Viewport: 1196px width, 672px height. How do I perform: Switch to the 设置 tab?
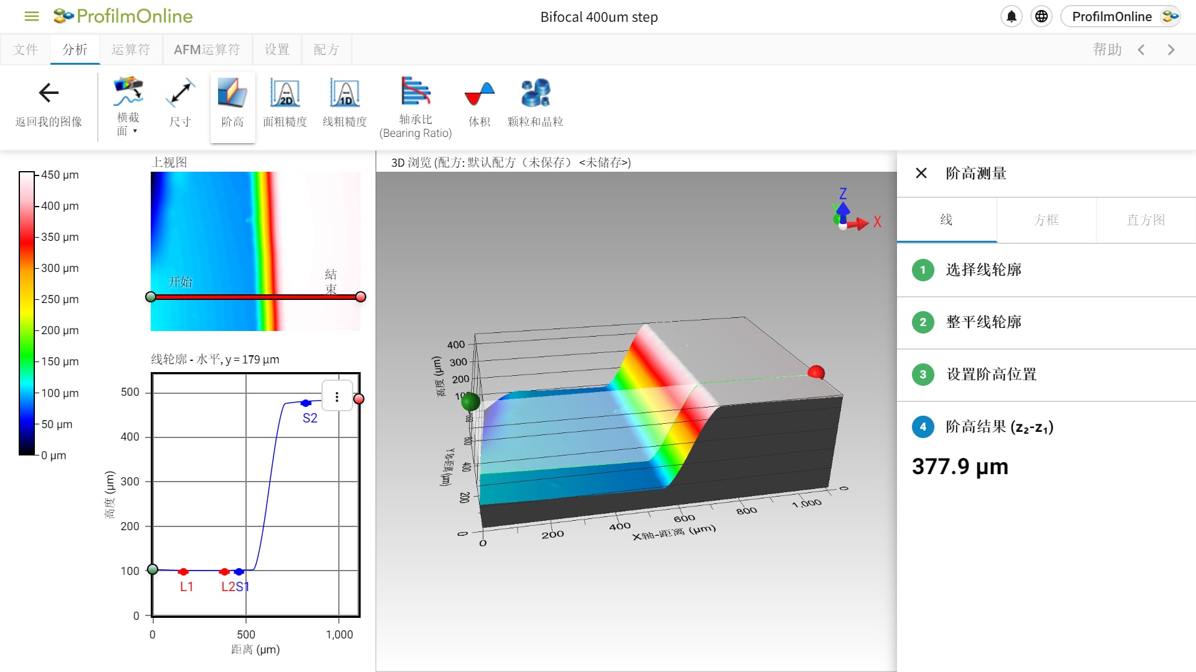pyautogui.click(x=277, y=50)
